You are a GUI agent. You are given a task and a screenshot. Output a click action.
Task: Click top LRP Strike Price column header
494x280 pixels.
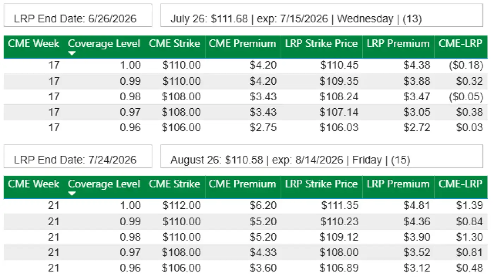point(321,44)
